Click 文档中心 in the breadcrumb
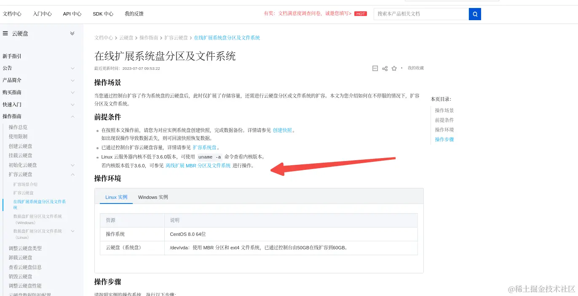Viewport: 578px width, 296px height. point(104,38)
